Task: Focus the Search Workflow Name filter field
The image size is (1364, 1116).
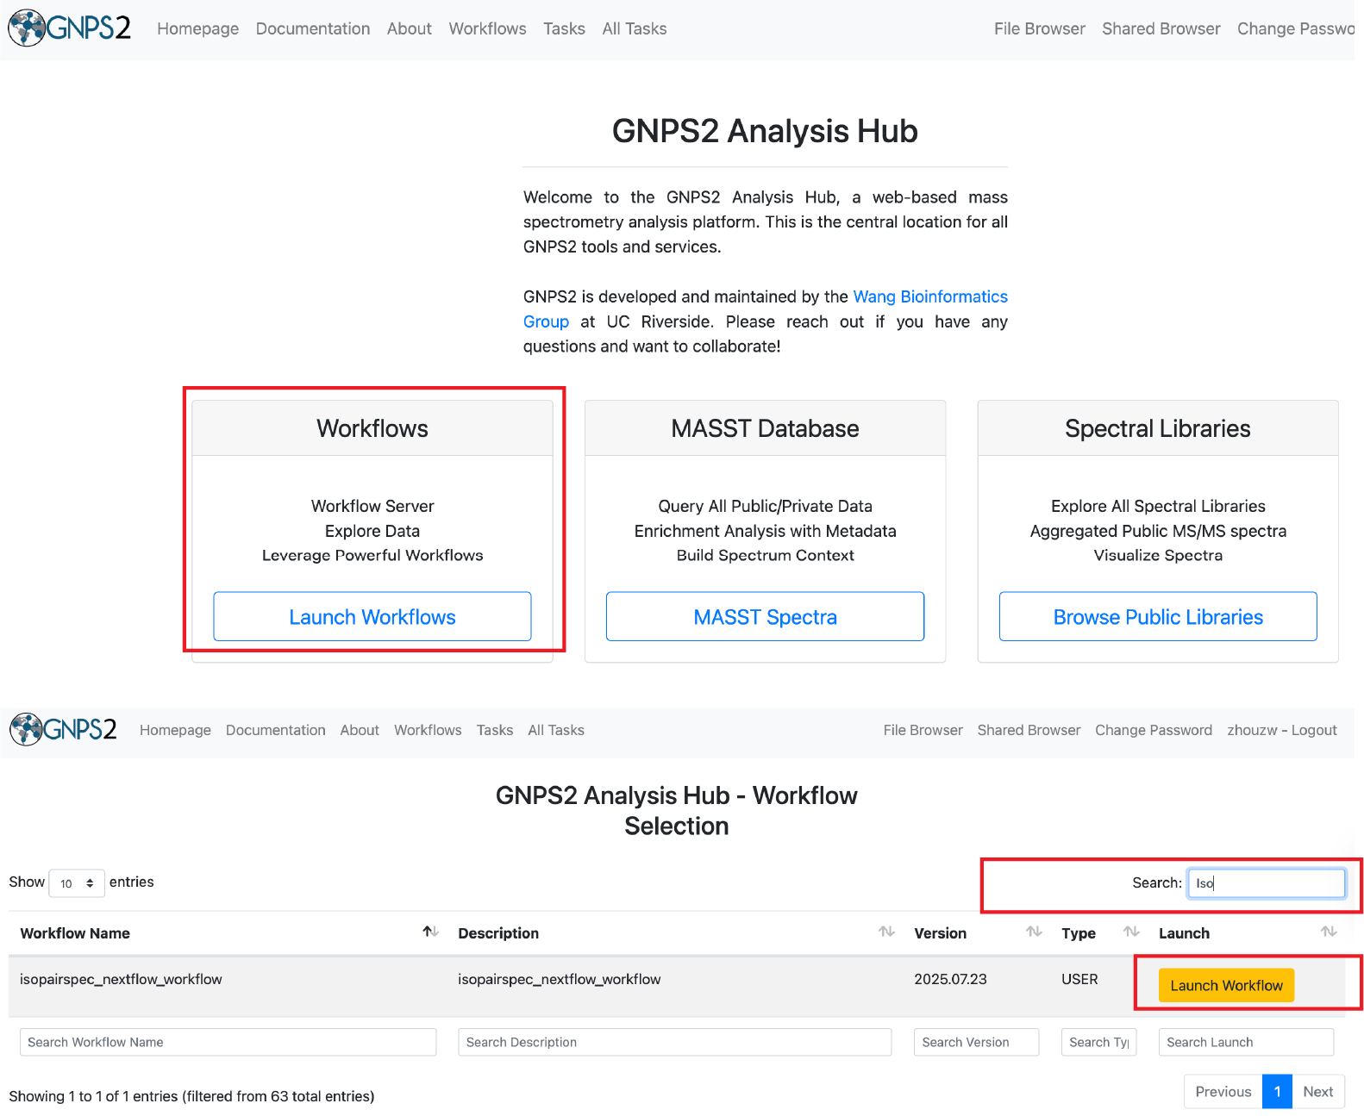Action: (228, 1042)
